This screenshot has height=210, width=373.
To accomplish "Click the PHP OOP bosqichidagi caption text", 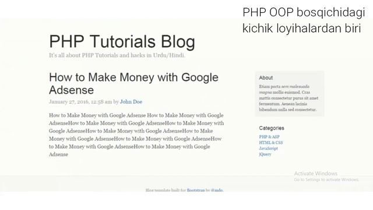I will [304, 20].
